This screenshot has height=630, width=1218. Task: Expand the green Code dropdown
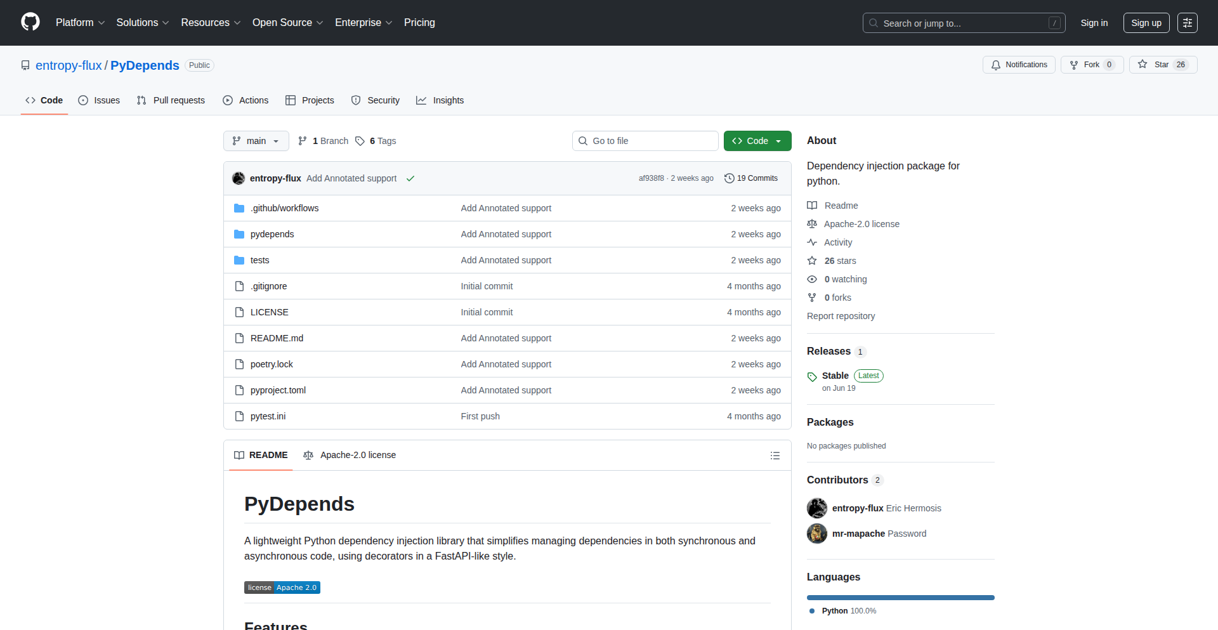click(757, 141)
